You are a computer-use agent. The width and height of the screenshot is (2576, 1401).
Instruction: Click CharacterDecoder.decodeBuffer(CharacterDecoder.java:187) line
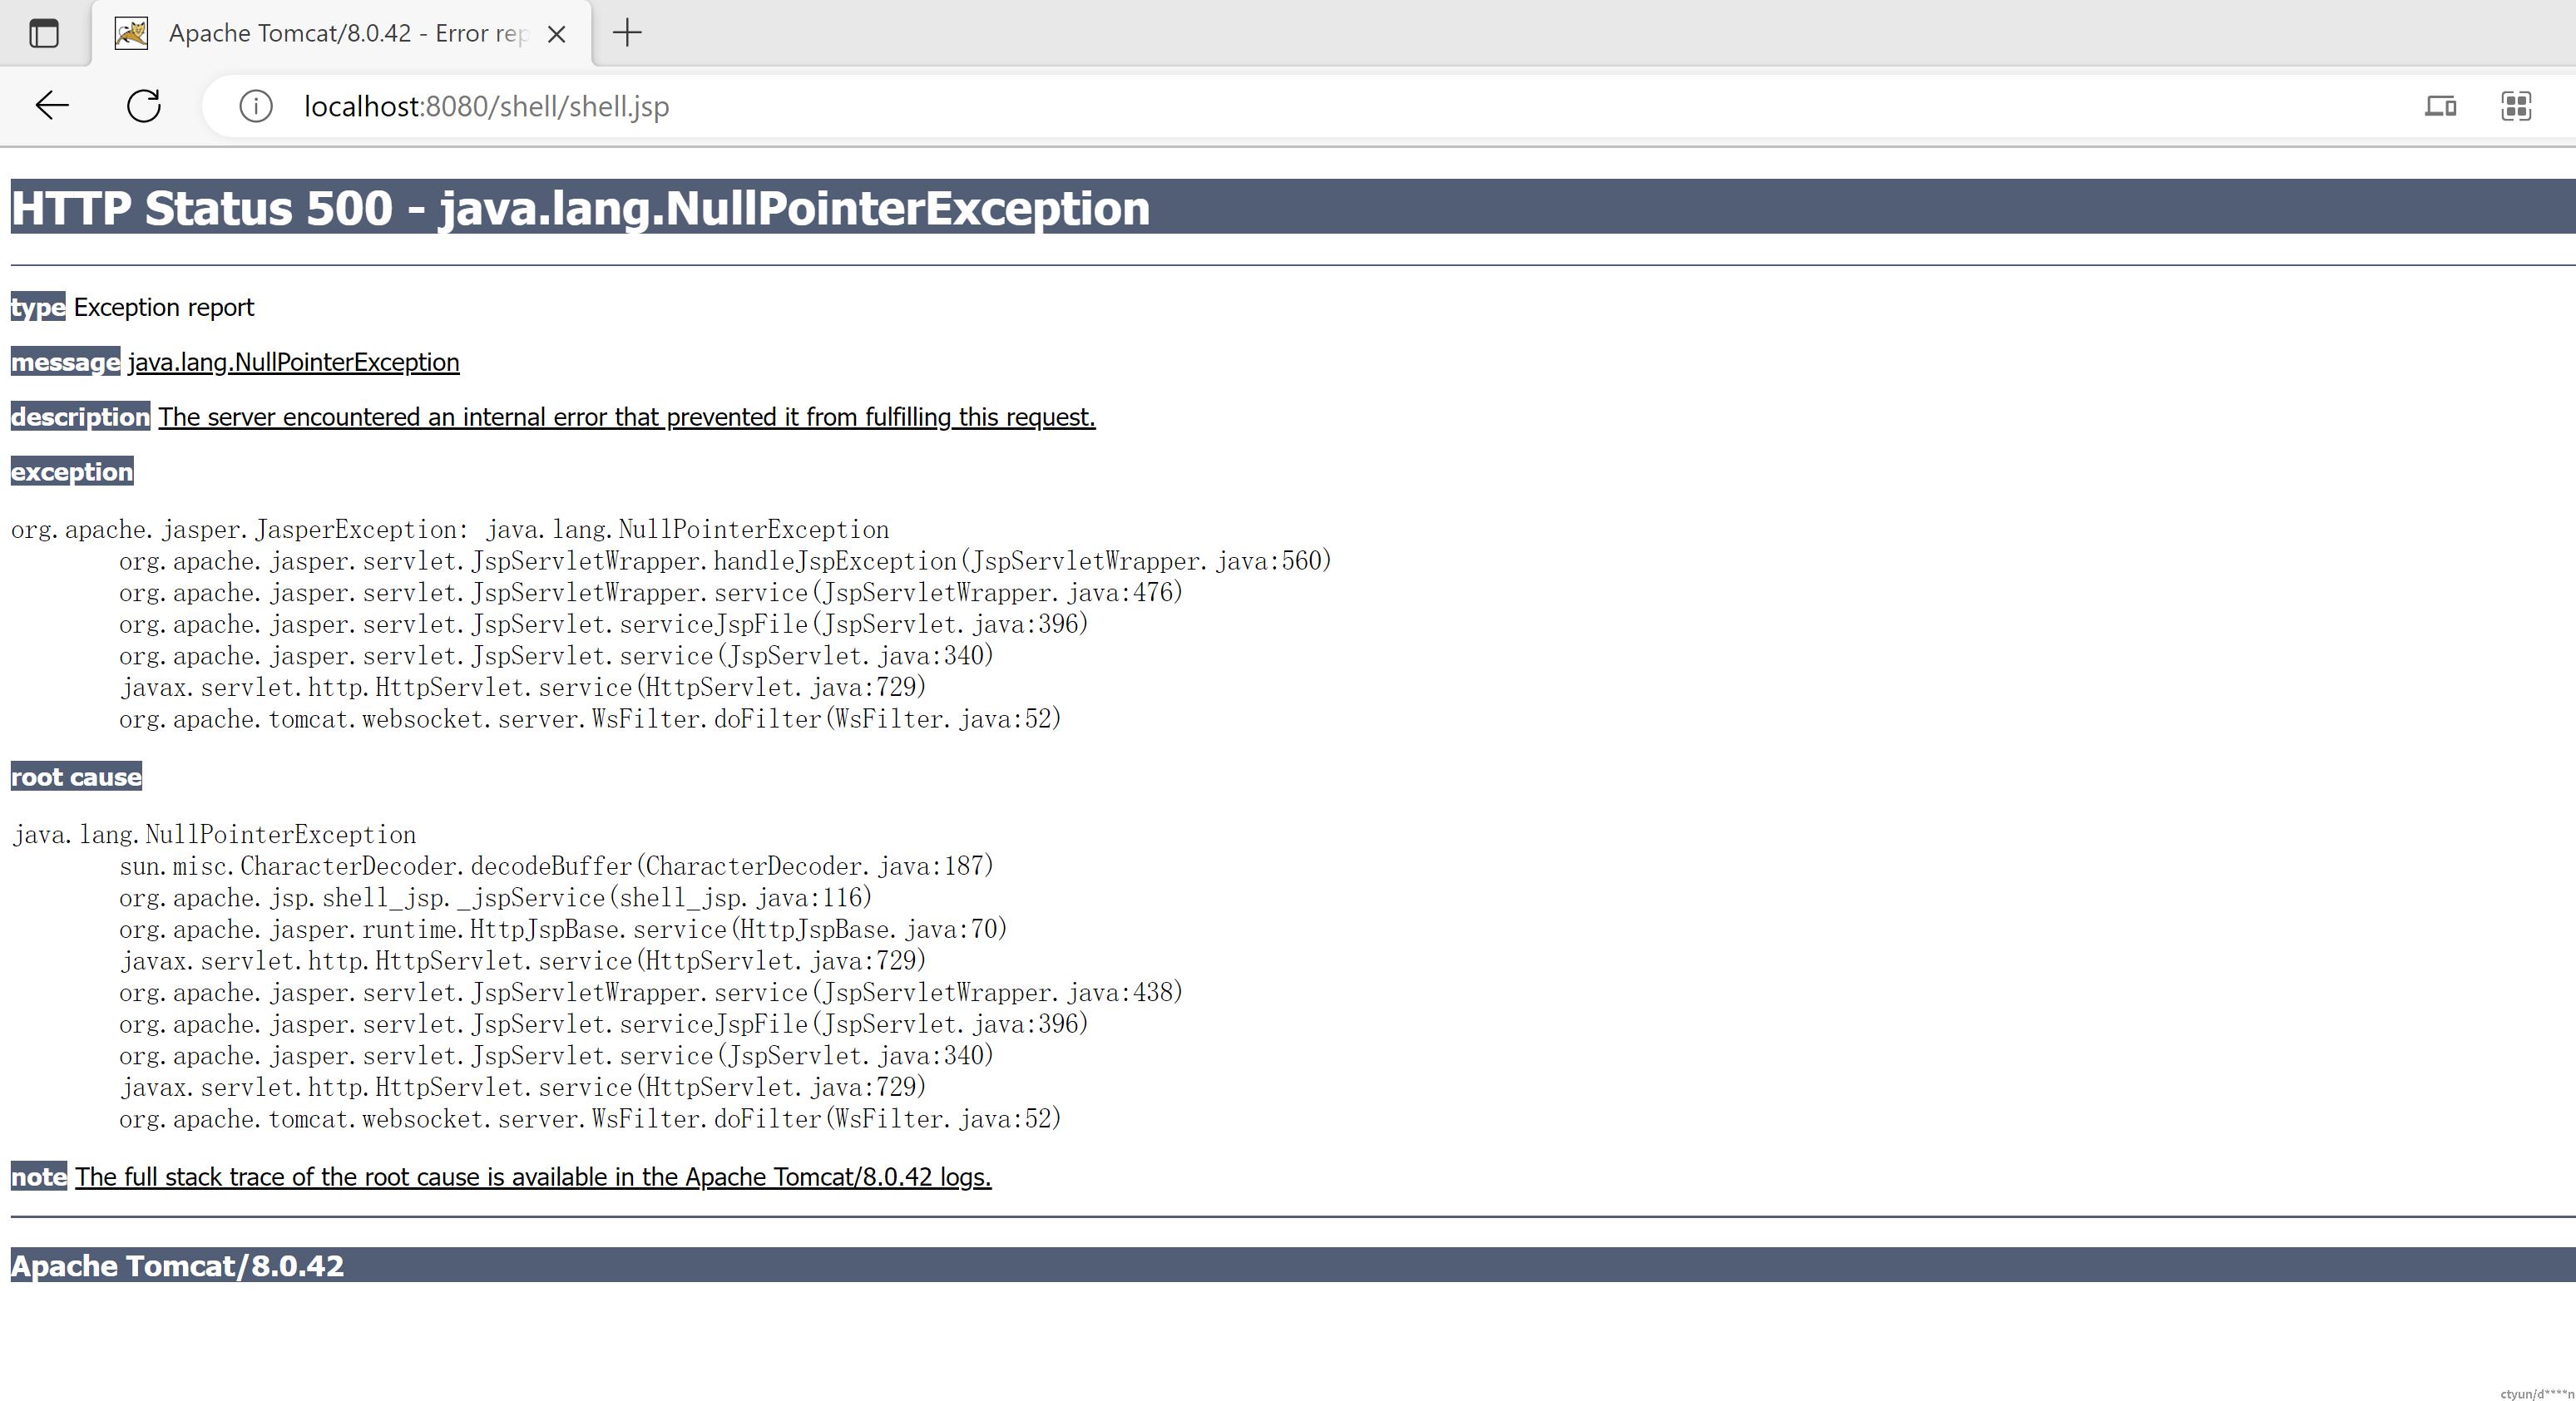click(x=556, y=866)
